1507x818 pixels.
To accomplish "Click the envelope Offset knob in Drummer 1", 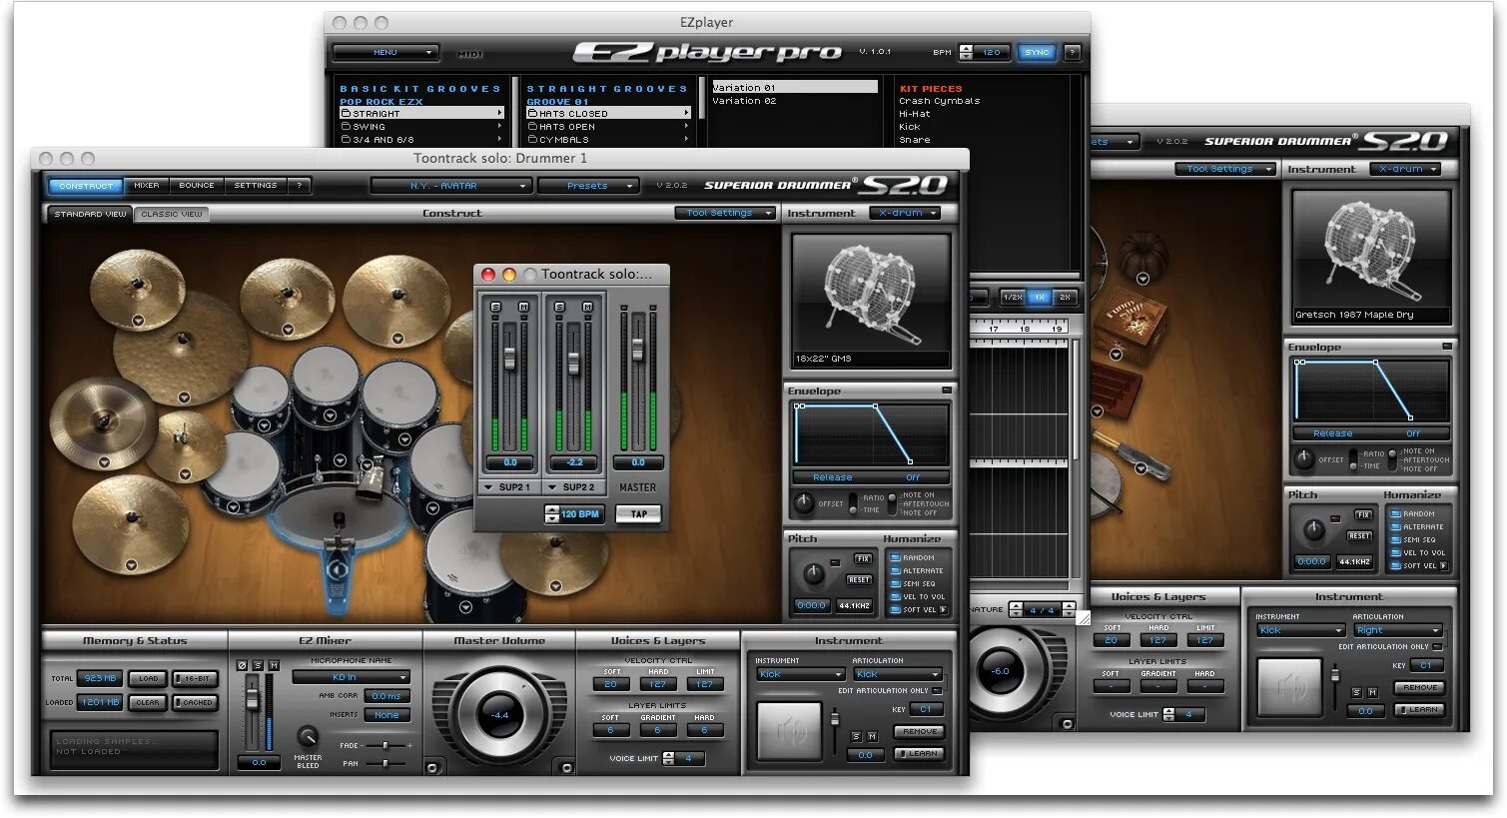I will [804, 503].
